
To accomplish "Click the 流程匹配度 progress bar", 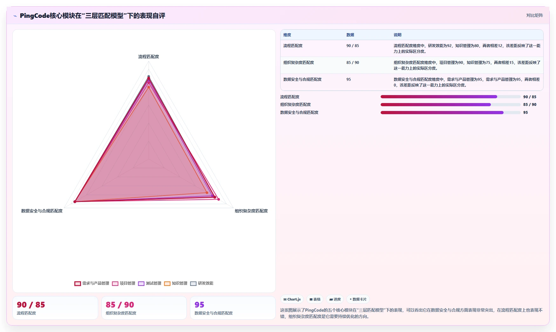I will tap(451, 97).
